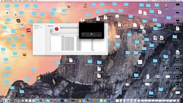Select Google Chrome icon on the desktop
Image resolution: width=183 pixels, height=103 pixels.
[x=38, y=78]
